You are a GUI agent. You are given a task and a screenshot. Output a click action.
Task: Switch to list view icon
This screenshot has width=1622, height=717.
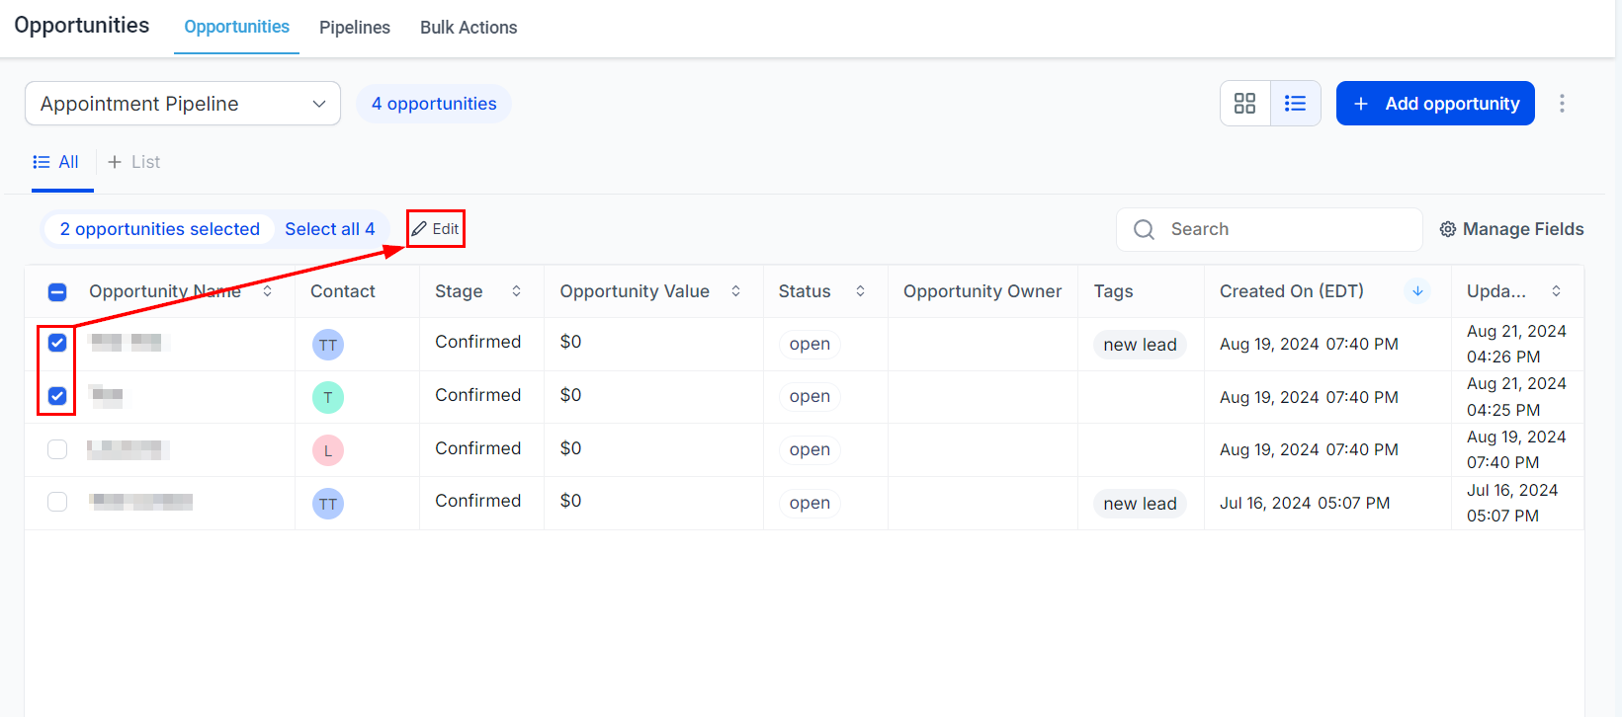point(1295,104)
